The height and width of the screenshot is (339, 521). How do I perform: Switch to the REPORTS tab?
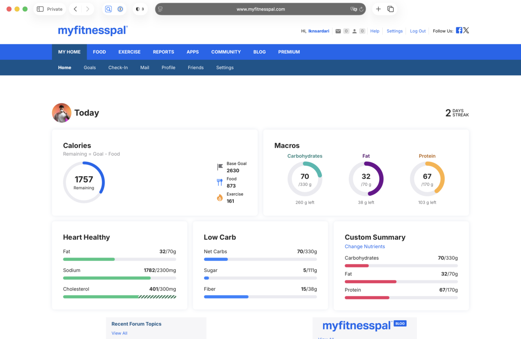click(x=163, y=52)
